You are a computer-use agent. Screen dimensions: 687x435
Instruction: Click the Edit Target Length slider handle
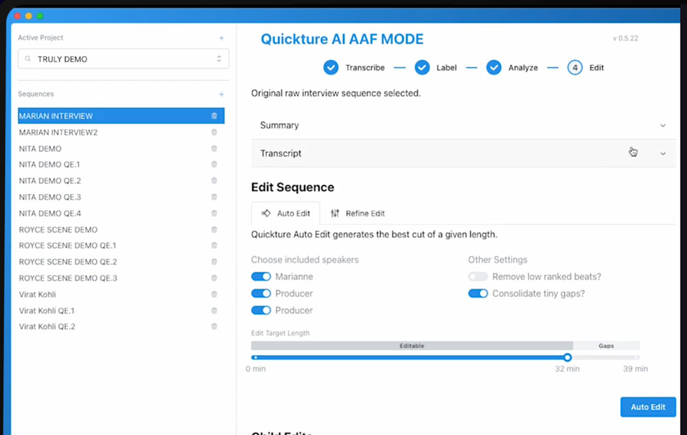[567, 358]
